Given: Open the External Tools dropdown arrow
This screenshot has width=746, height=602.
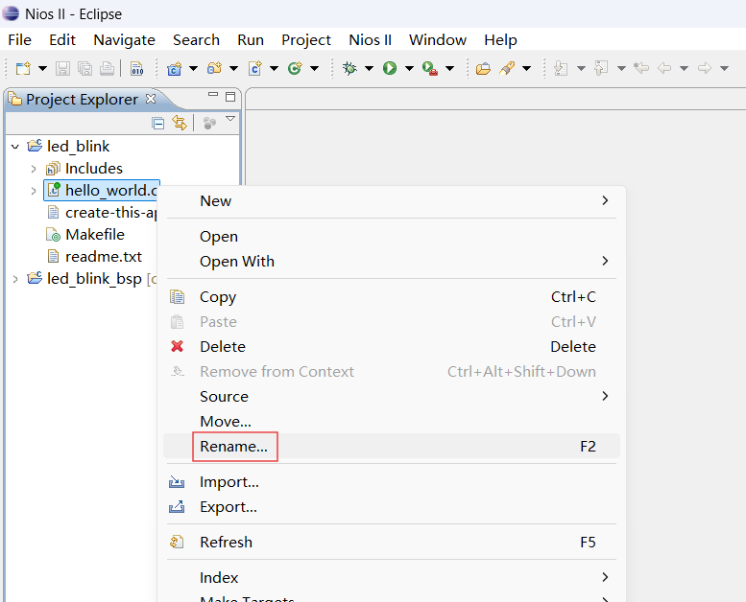Looking at the screenshot, I should (x=449, y=68).
